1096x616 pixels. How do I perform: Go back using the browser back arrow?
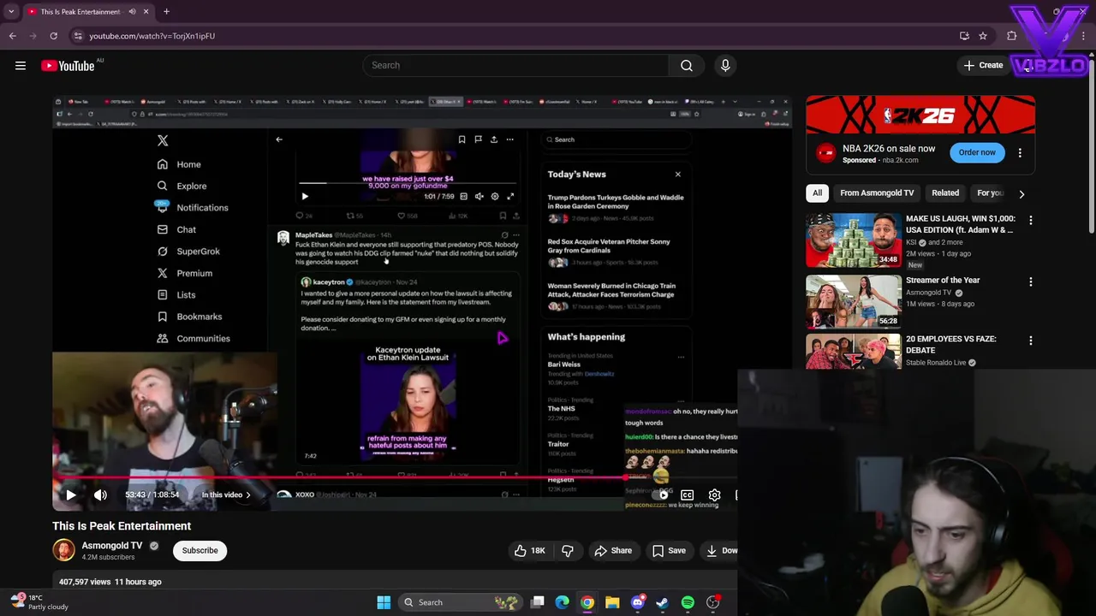point(13,36)
